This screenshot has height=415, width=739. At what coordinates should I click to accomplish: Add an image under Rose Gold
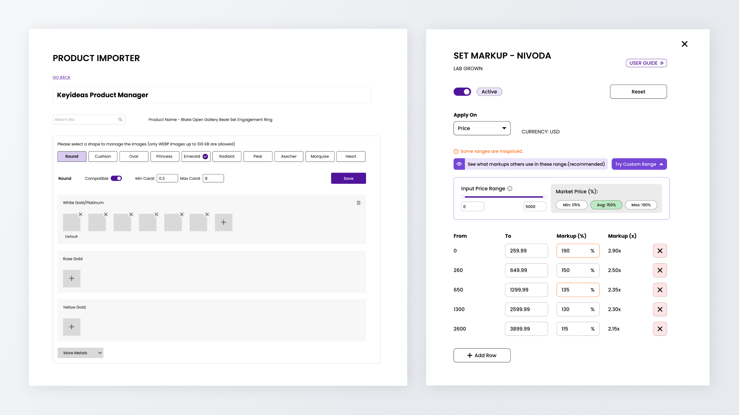[72, 279]
